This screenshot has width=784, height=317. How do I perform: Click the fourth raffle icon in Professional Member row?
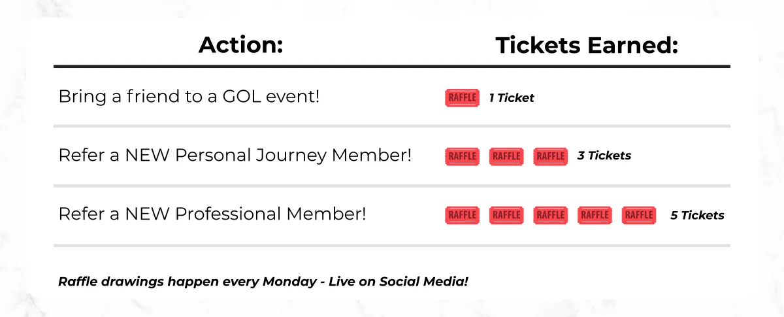[x=595, y=215]
